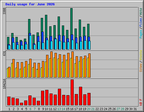Select day label 30 on the x-axis
Viewport: 144px width, 112px height.
(131, 109)
